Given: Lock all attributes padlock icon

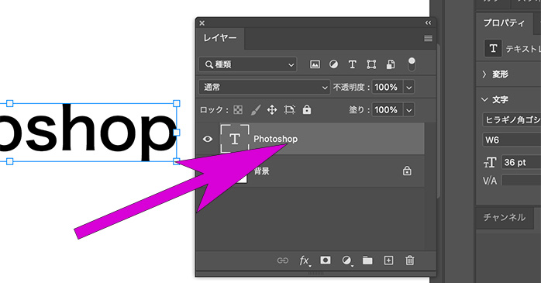Looking at the screenshot, I should tap(307, 110).
